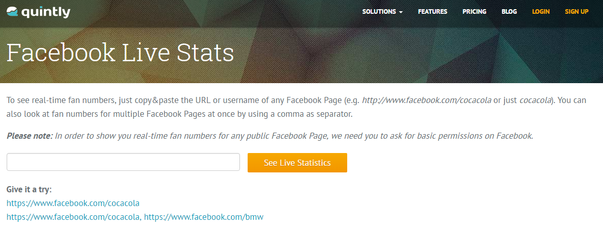The image size is (603, 228).
Task: Open the SOLUTIONS menu
Action: 379,11
